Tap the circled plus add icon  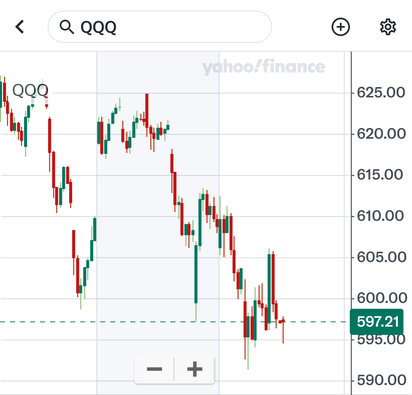[x=340, y=27]
